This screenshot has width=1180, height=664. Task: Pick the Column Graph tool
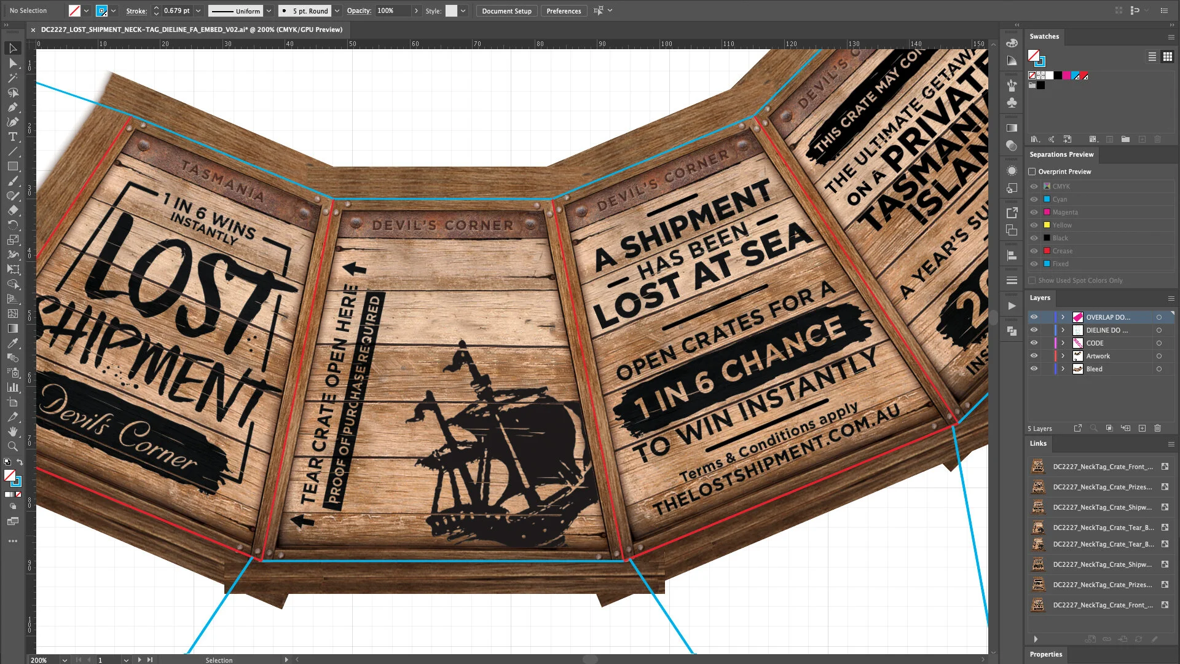pyautogui.click(x=13, y=388)
